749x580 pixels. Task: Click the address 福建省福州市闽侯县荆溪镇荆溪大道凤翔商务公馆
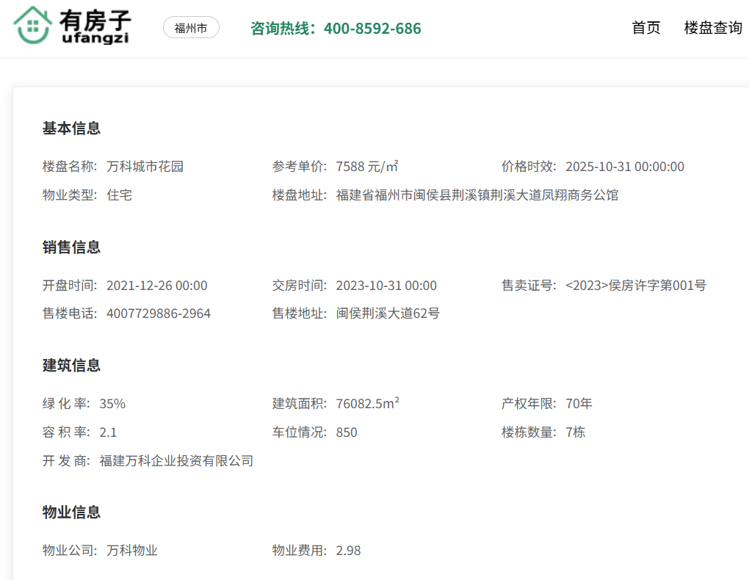[x=477, y=195]
